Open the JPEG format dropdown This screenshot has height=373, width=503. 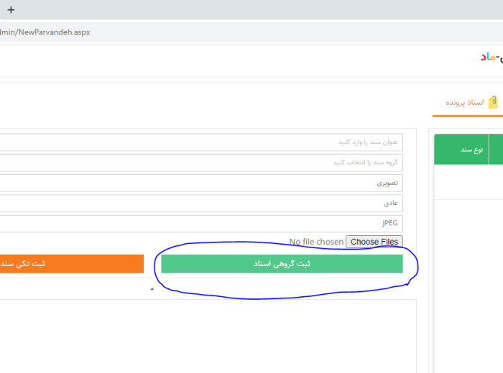click(x=201, y=223)
